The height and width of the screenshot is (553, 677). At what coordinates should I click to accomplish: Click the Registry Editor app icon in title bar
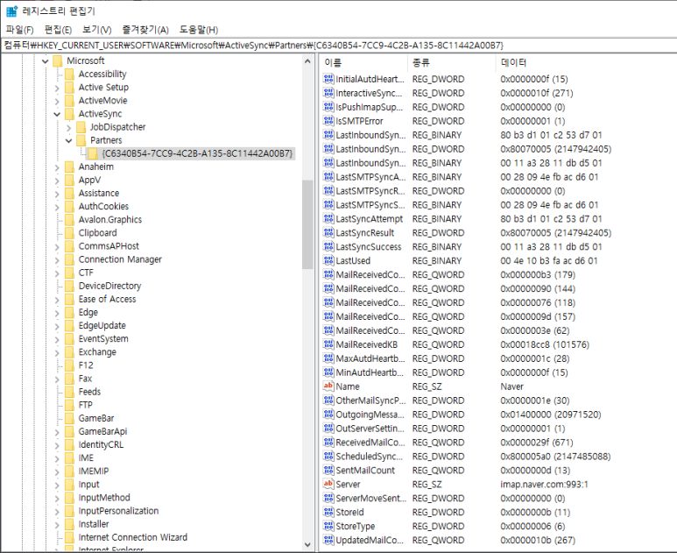(x=11, y=11)
